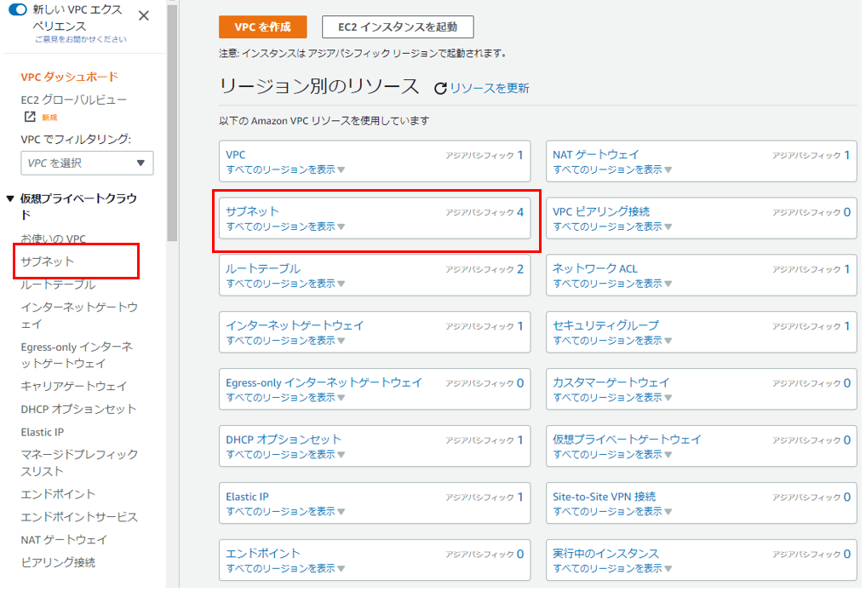Open the VPC を選択 filter dropdown
866x592 pixels.
coord(87,163)
